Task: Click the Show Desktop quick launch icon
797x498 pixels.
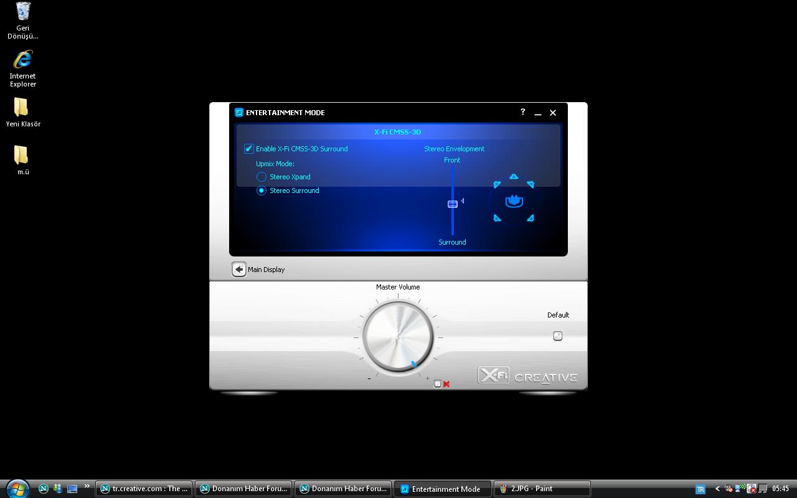Action: [x=72, y=489]
